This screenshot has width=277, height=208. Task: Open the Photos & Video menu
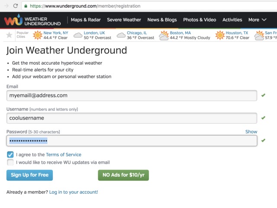coord(200,19)
